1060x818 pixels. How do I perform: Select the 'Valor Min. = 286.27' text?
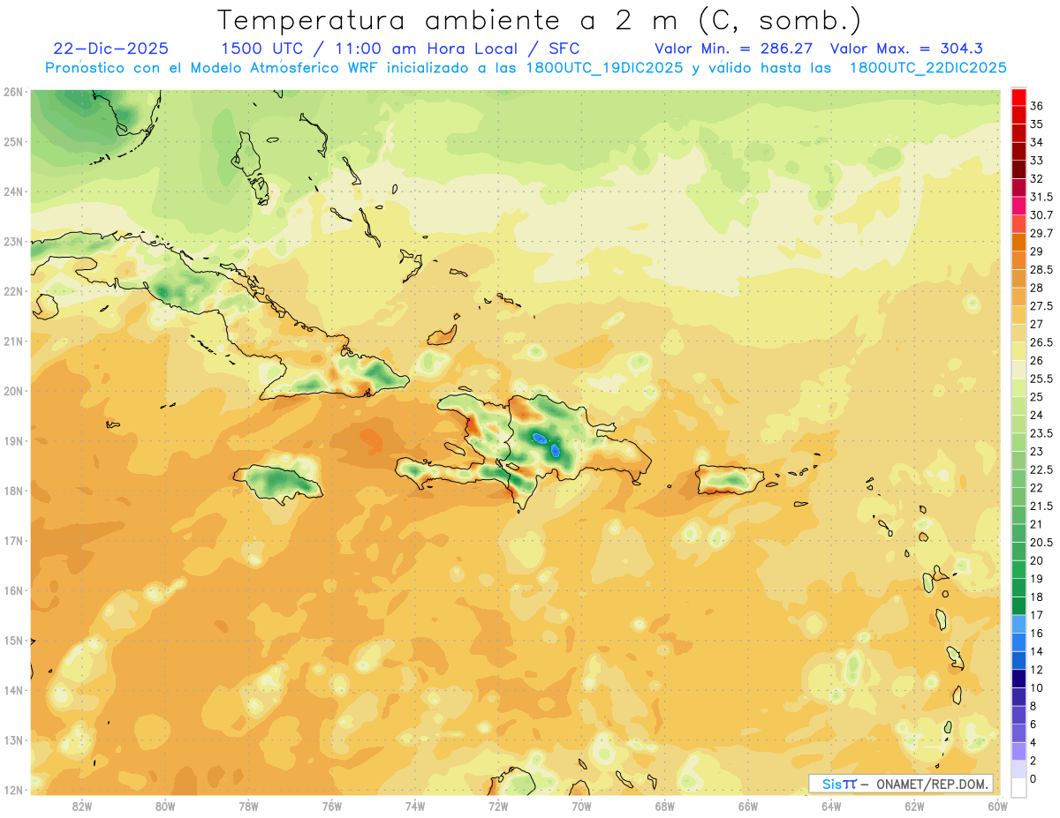(x=733, y=49)
